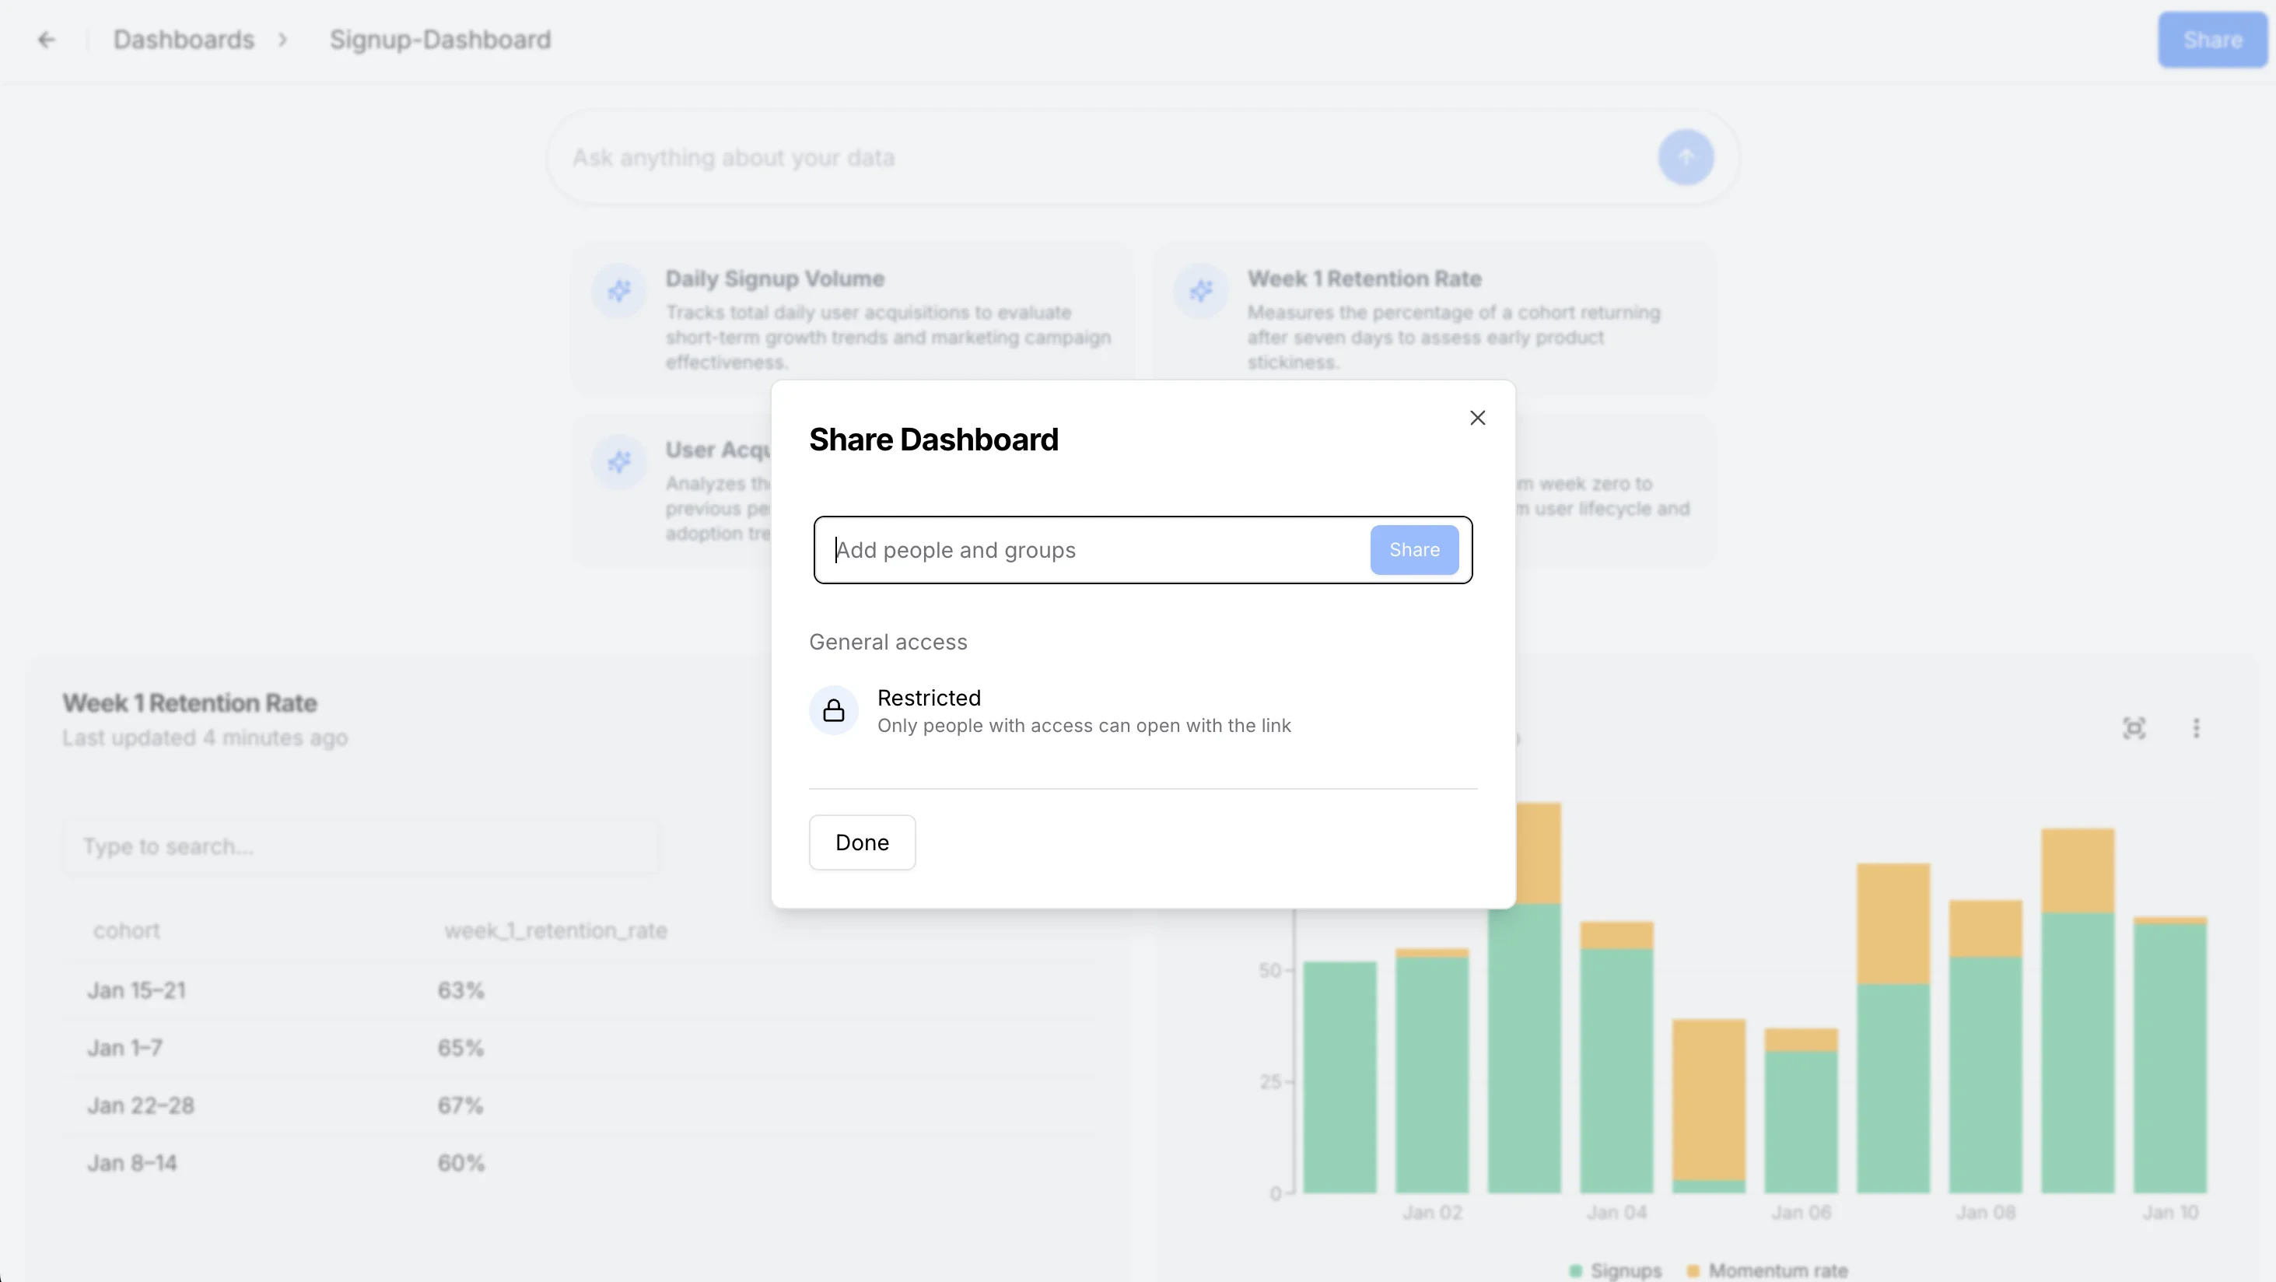
Task: Select Signup-Dashboard in the breadcrumb
Action: (440, 39)
